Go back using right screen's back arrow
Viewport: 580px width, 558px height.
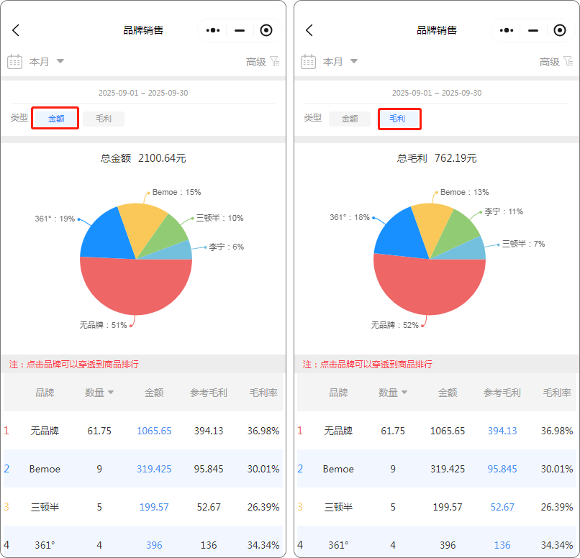[x=309, y=30]
